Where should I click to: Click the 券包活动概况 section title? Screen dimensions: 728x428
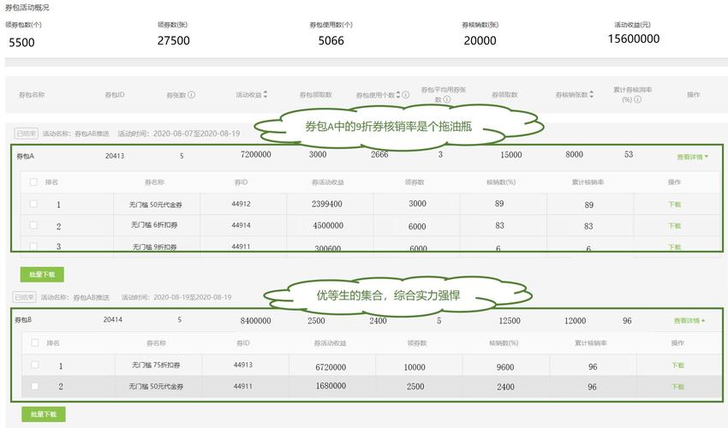[x=27, y=8]
